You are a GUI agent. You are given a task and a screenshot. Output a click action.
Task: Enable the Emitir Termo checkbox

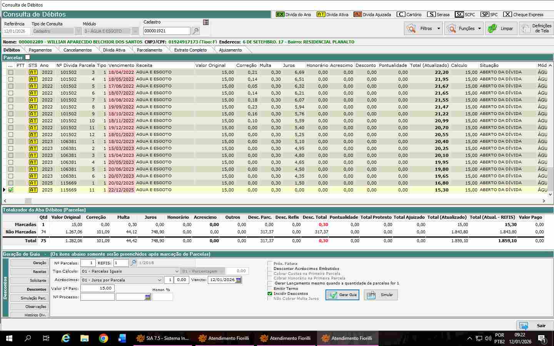[270, 288]
